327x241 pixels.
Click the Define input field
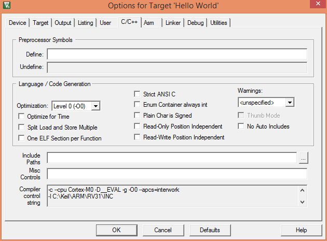click(x=177, y=54)
